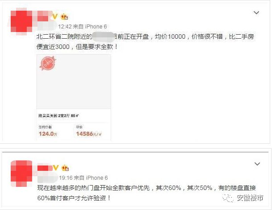The height and width of the screenshot is (210, 272).
Task: Open the pixelated avatar of the first post
Action: pos(21,21)
